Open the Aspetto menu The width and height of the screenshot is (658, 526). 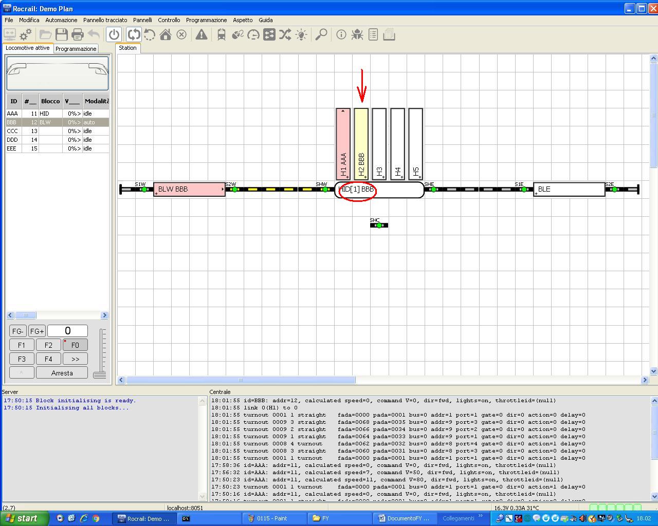243,20
